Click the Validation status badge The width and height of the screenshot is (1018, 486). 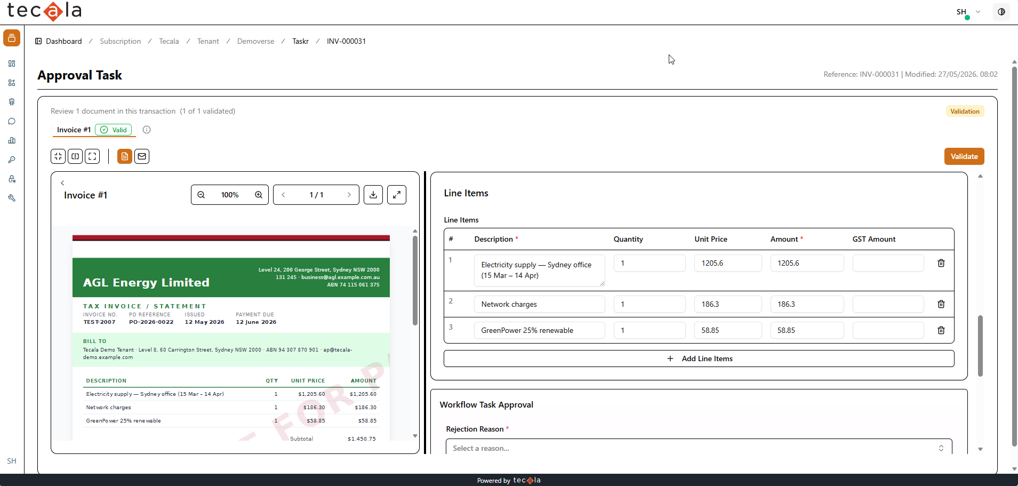(965, 111)
